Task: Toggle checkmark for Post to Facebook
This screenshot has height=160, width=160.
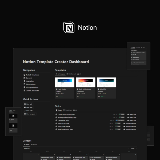Action: coord(56,126)
